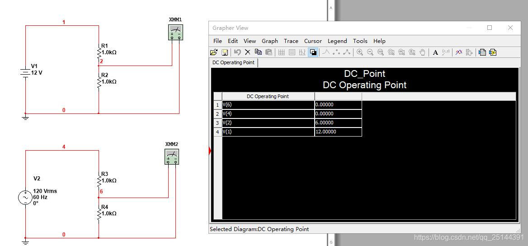Open the Tools menu
This screenshot has height=246, width=528.
tap(360, 41)
